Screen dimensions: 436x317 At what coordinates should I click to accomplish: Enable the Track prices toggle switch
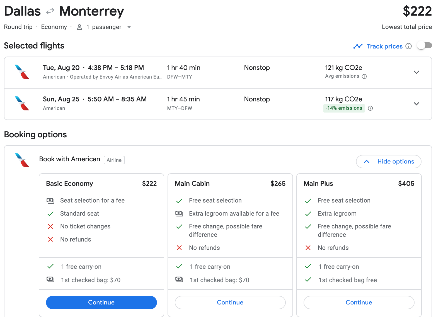click(424, 45)
